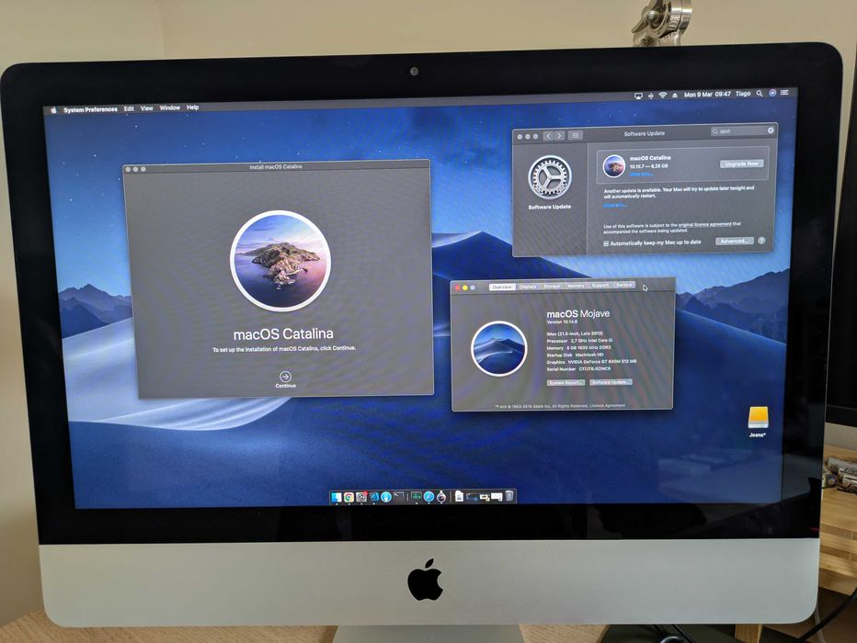Switch to Displays tab in About This Mac
Image resolution: width=857 pixels, height=643 pixels.
pyautogui.click(x=528, y=286)
